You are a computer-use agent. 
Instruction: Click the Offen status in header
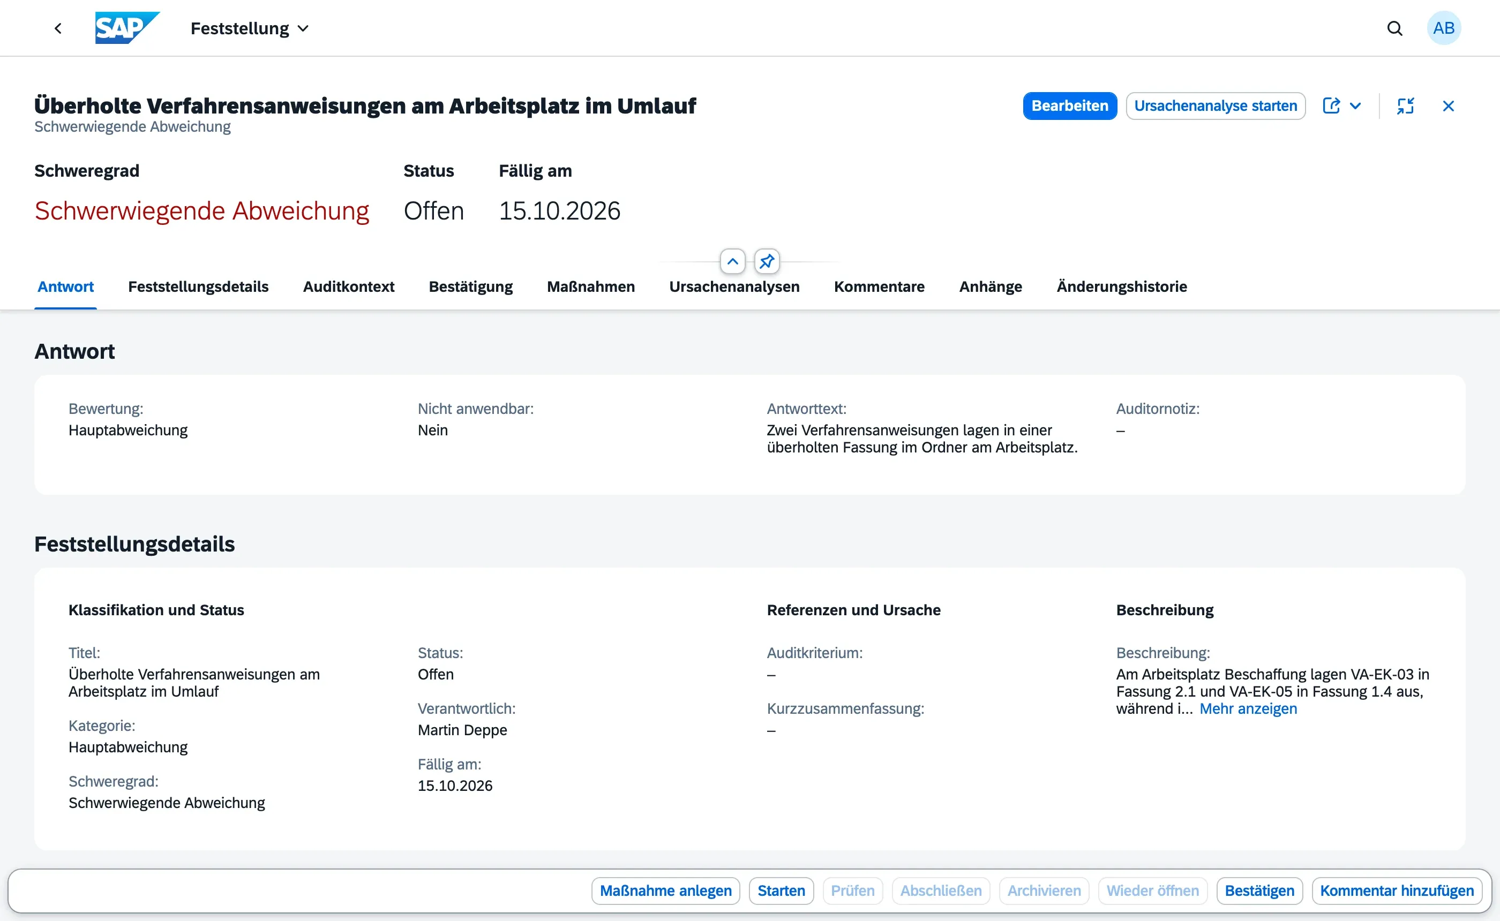pyautogui.click(x=433, y=211)
